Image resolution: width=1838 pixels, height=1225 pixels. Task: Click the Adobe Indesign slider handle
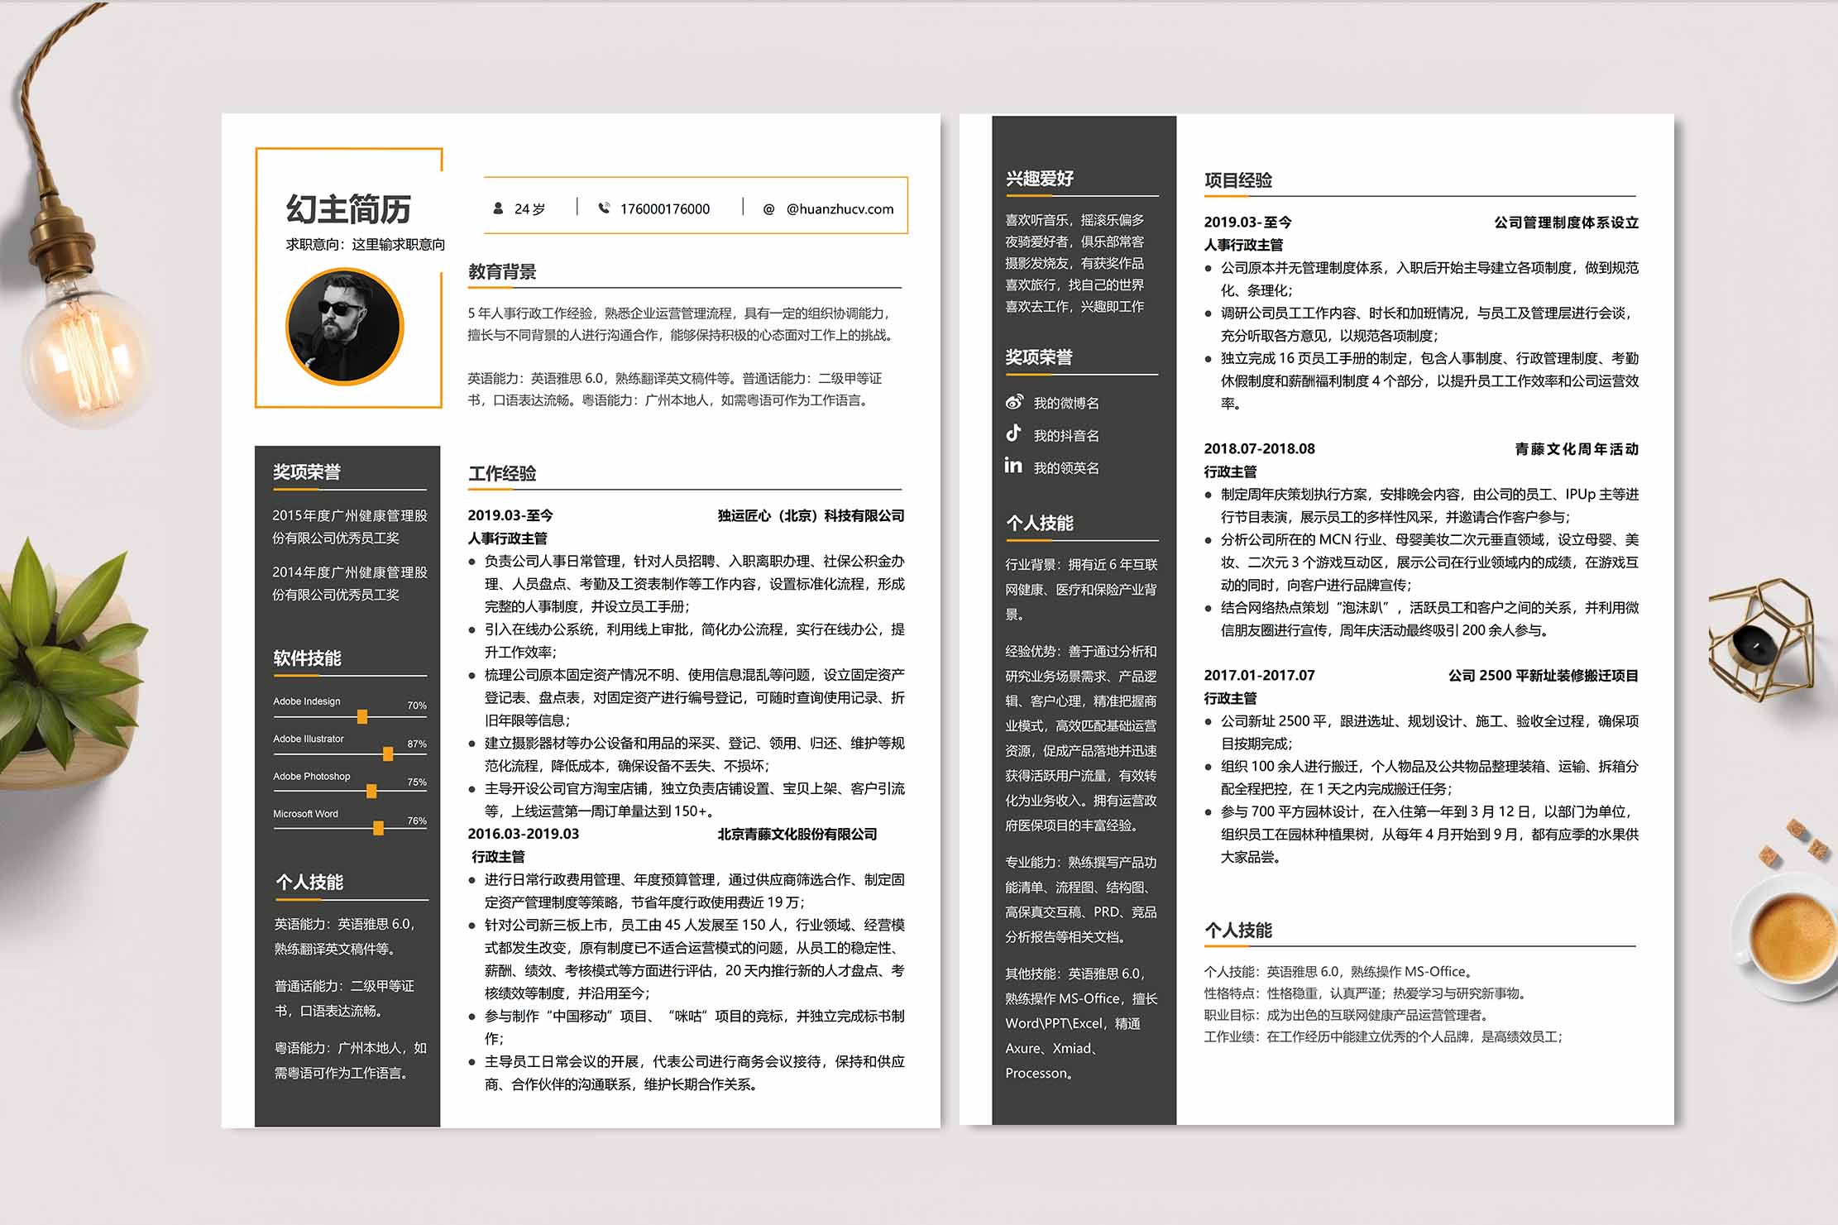pyautogui.click(x=362, y=716)
